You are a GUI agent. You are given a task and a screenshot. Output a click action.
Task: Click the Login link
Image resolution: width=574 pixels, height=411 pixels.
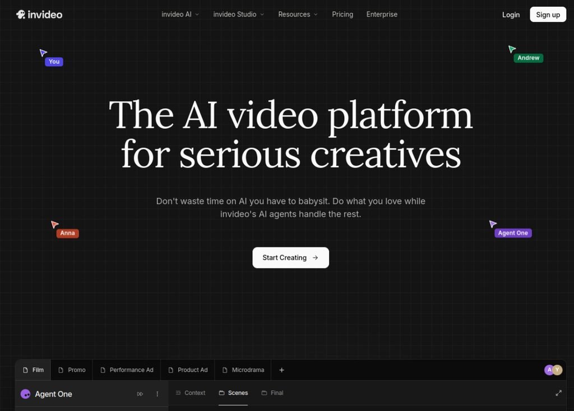[511, 15]
